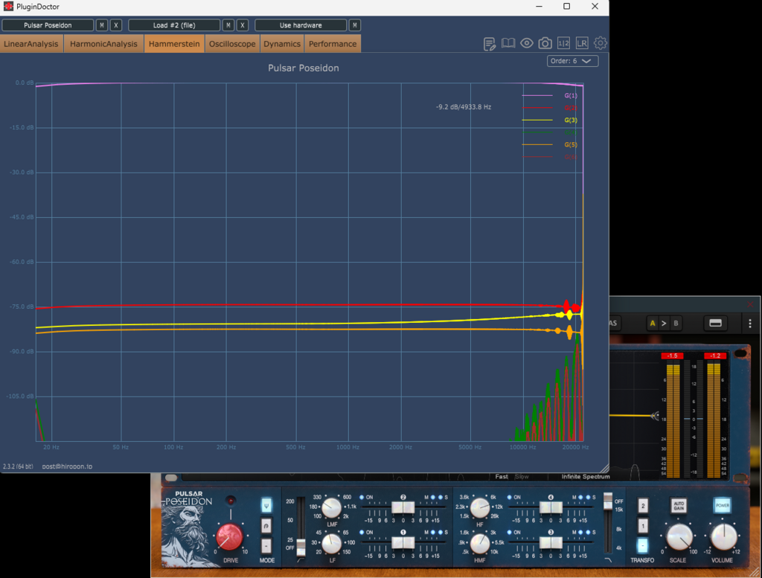762x578 pixels.
Task: Toggle AUTO GAIN on Poseidon
Action: pyautogui.click(x=679, y=506)
